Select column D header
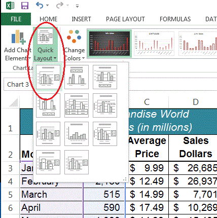The width and height of the screenshot is (217, 218). point(193,102)
